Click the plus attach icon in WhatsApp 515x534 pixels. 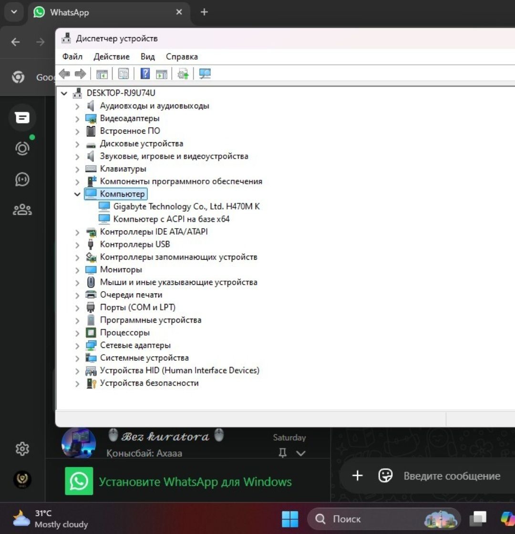click(x=358, y=475)
